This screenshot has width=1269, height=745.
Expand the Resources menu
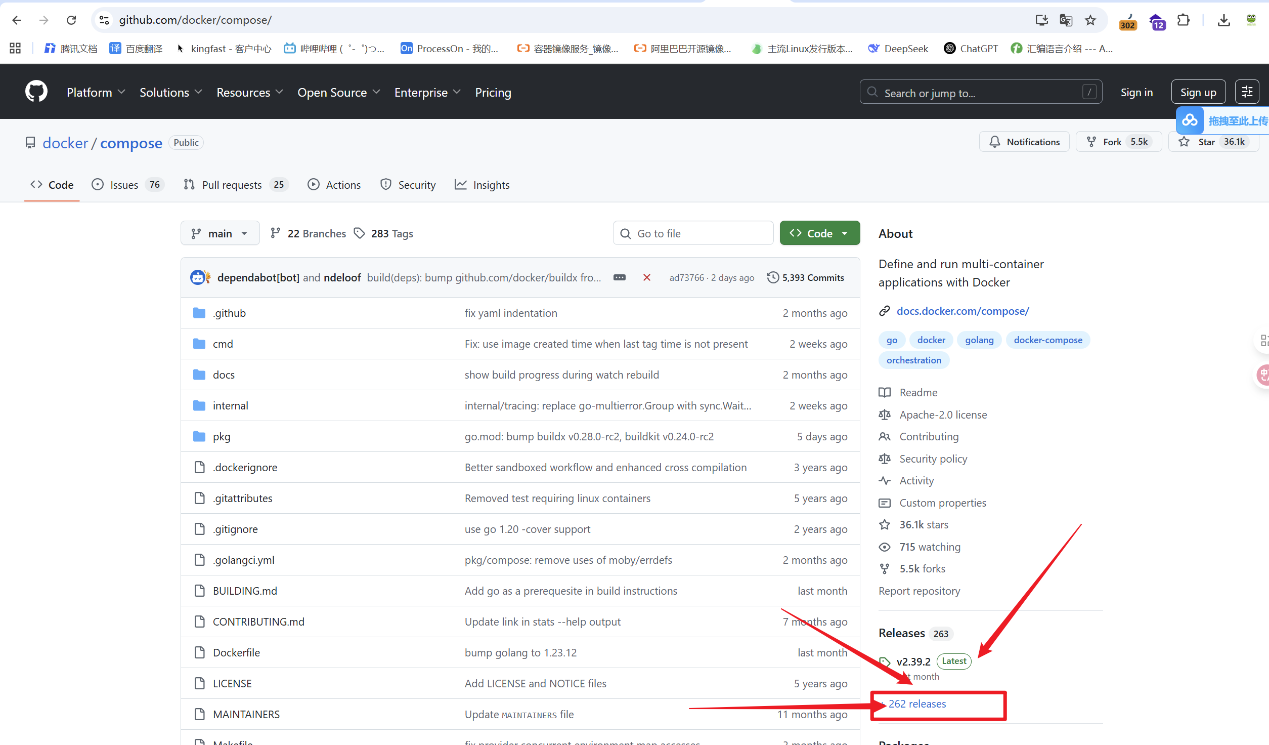(250, 92)
